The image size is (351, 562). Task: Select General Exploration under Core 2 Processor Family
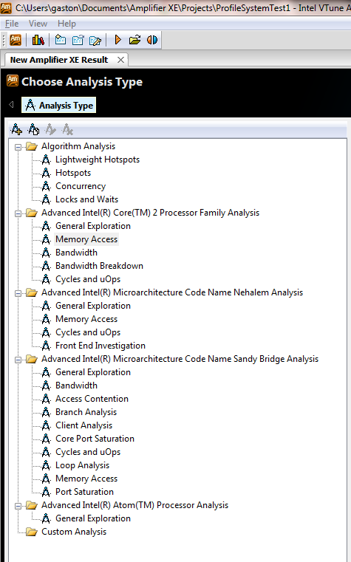(93, 226)
